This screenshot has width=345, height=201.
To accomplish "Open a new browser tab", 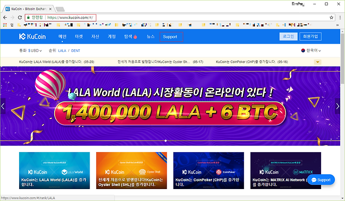I will [60, 9].
